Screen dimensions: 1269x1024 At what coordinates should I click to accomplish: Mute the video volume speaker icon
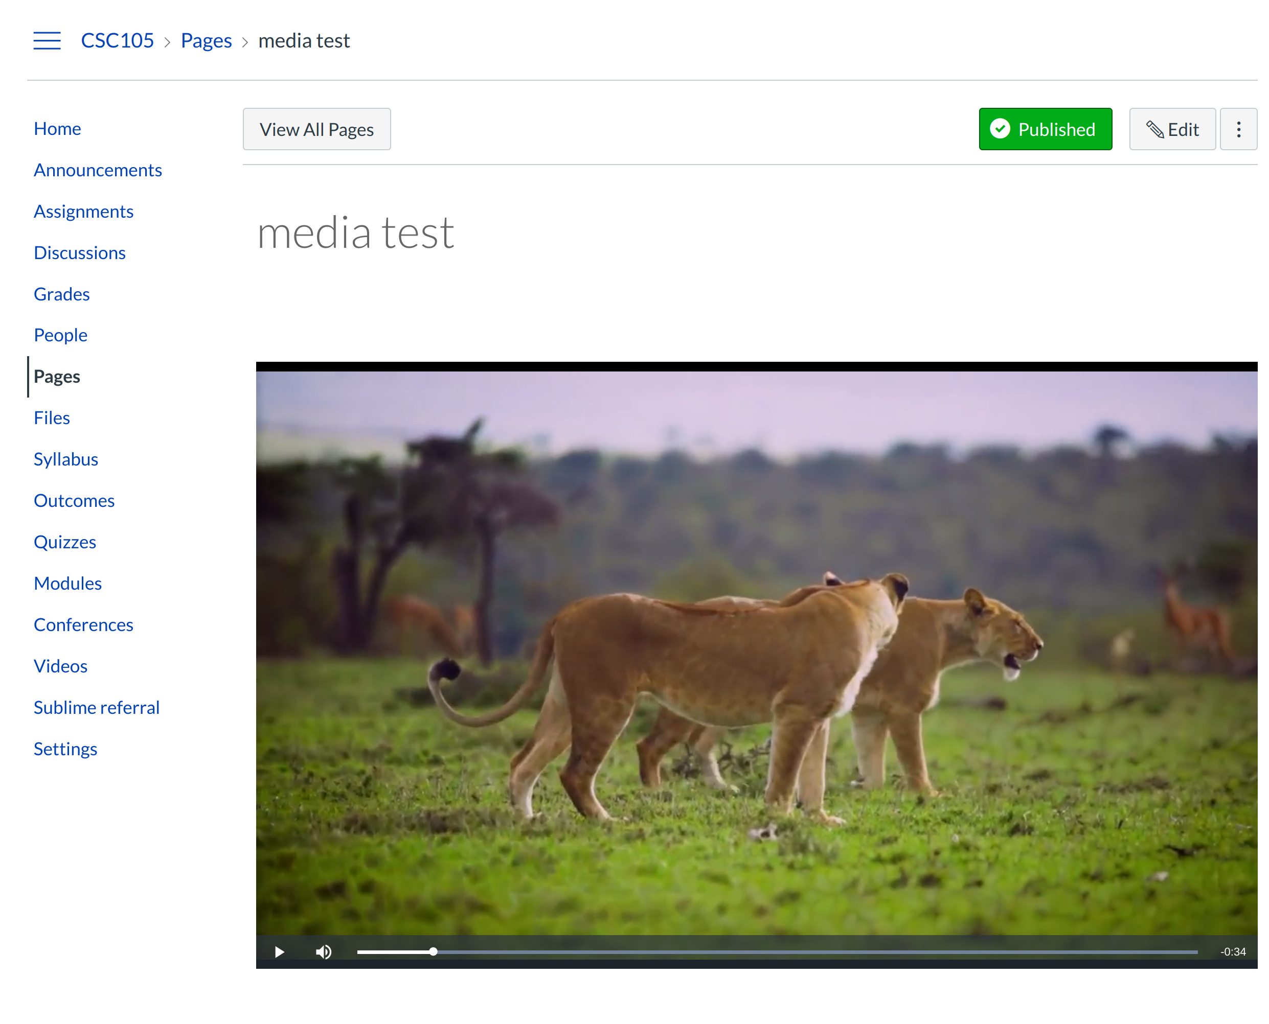[324, 952]
